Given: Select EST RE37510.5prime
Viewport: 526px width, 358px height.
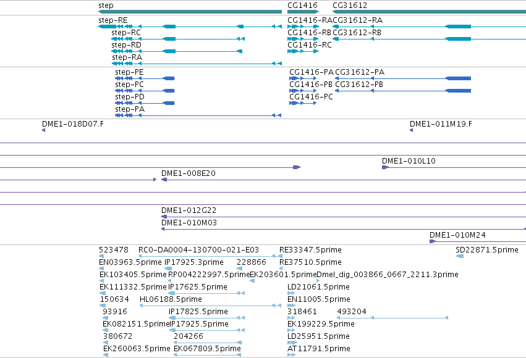Looking at the screenshot, I should pos(310,262).
